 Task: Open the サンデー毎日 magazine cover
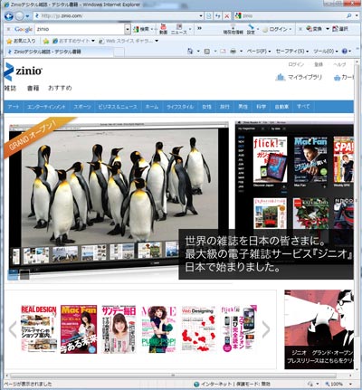[119, 329]
